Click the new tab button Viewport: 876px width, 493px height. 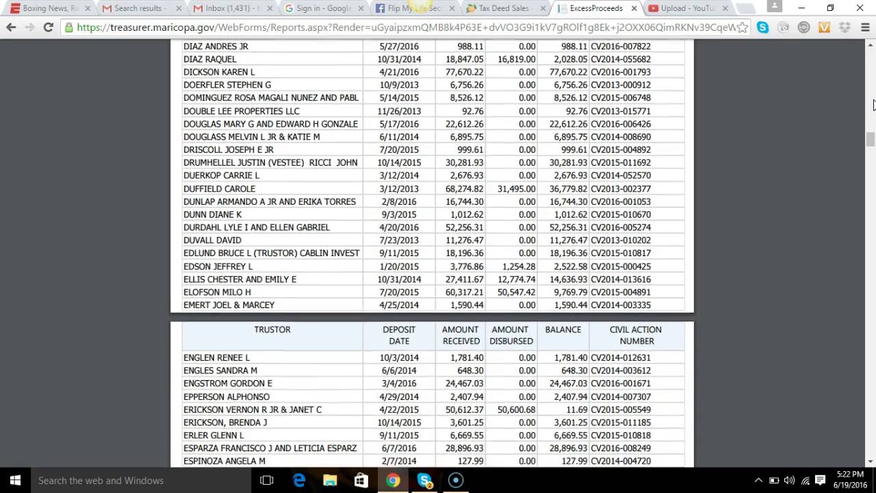tap(746, 9)
